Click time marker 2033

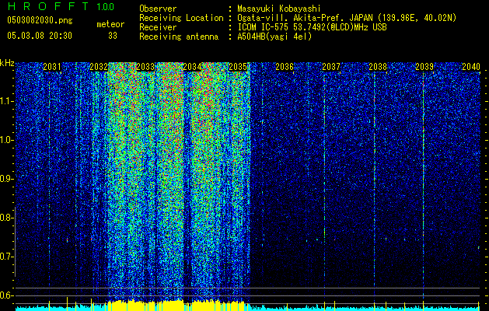145,67
